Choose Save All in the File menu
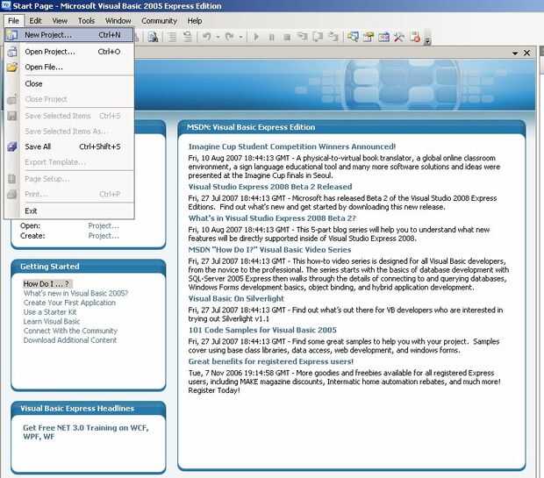544x478 pixels. 68,146
